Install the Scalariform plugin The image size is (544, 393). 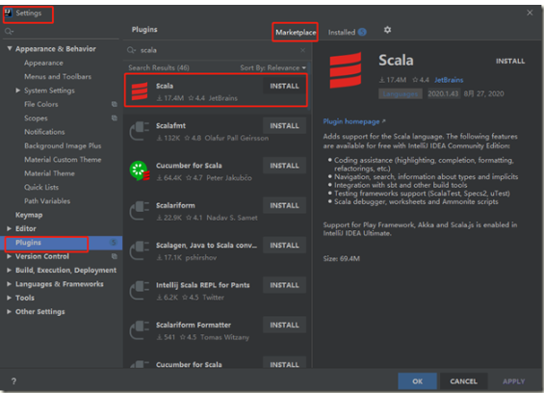(x=284, y=205)
